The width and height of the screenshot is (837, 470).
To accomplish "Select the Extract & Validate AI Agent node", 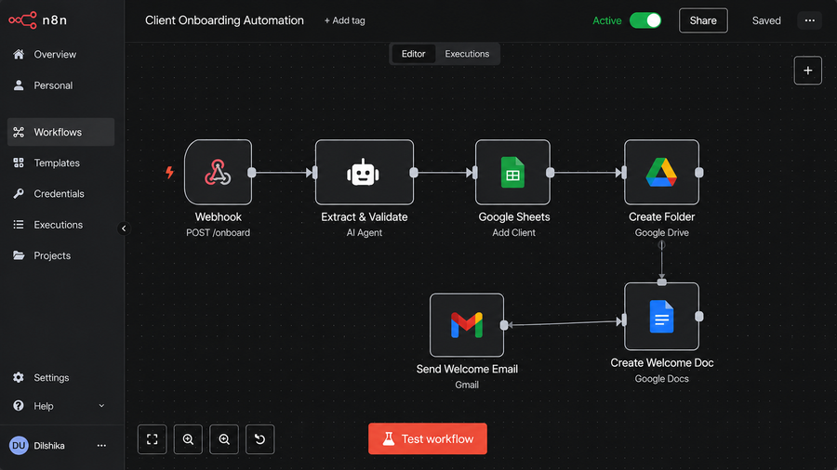I will point(364,172).
